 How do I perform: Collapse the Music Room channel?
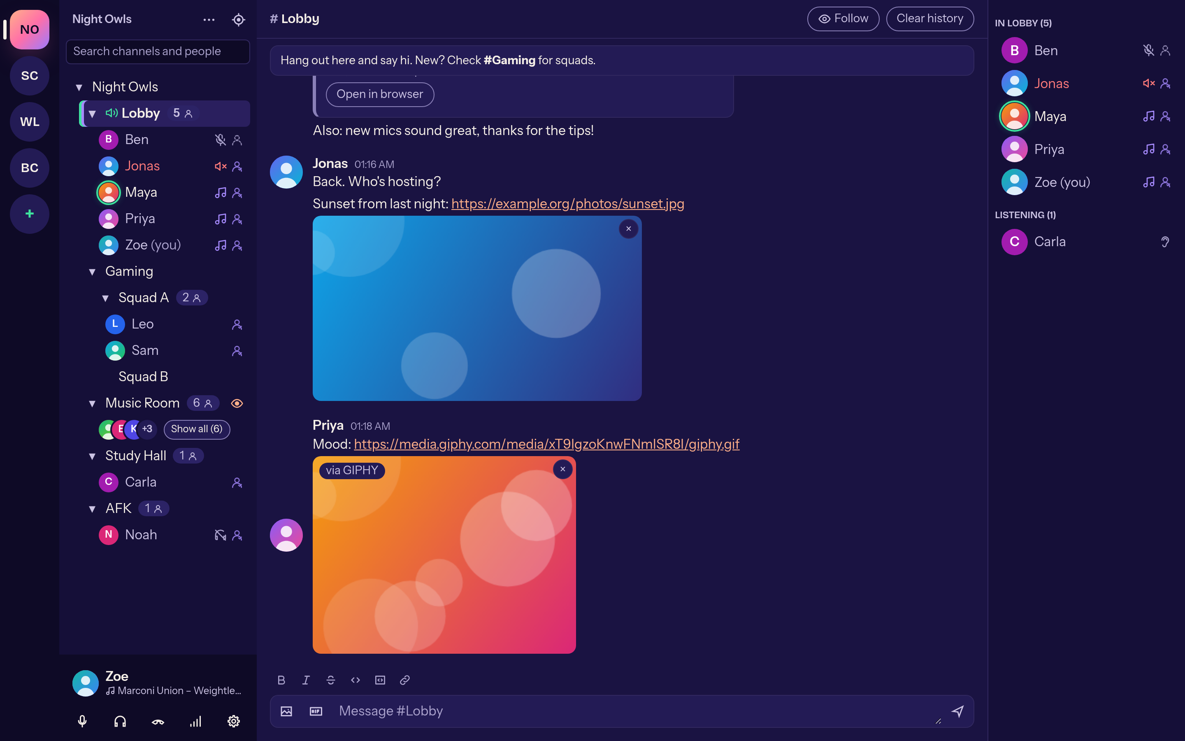92,403
